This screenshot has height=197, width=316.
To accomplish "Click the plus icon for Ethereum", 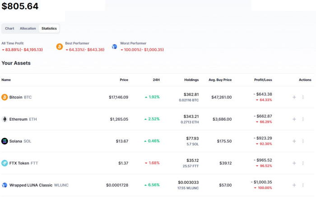I will pyautogui.click(x=294, y=119).
